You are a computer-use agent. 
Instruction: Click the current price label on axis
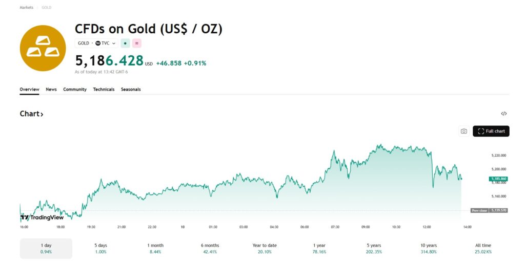pos(498,179)
